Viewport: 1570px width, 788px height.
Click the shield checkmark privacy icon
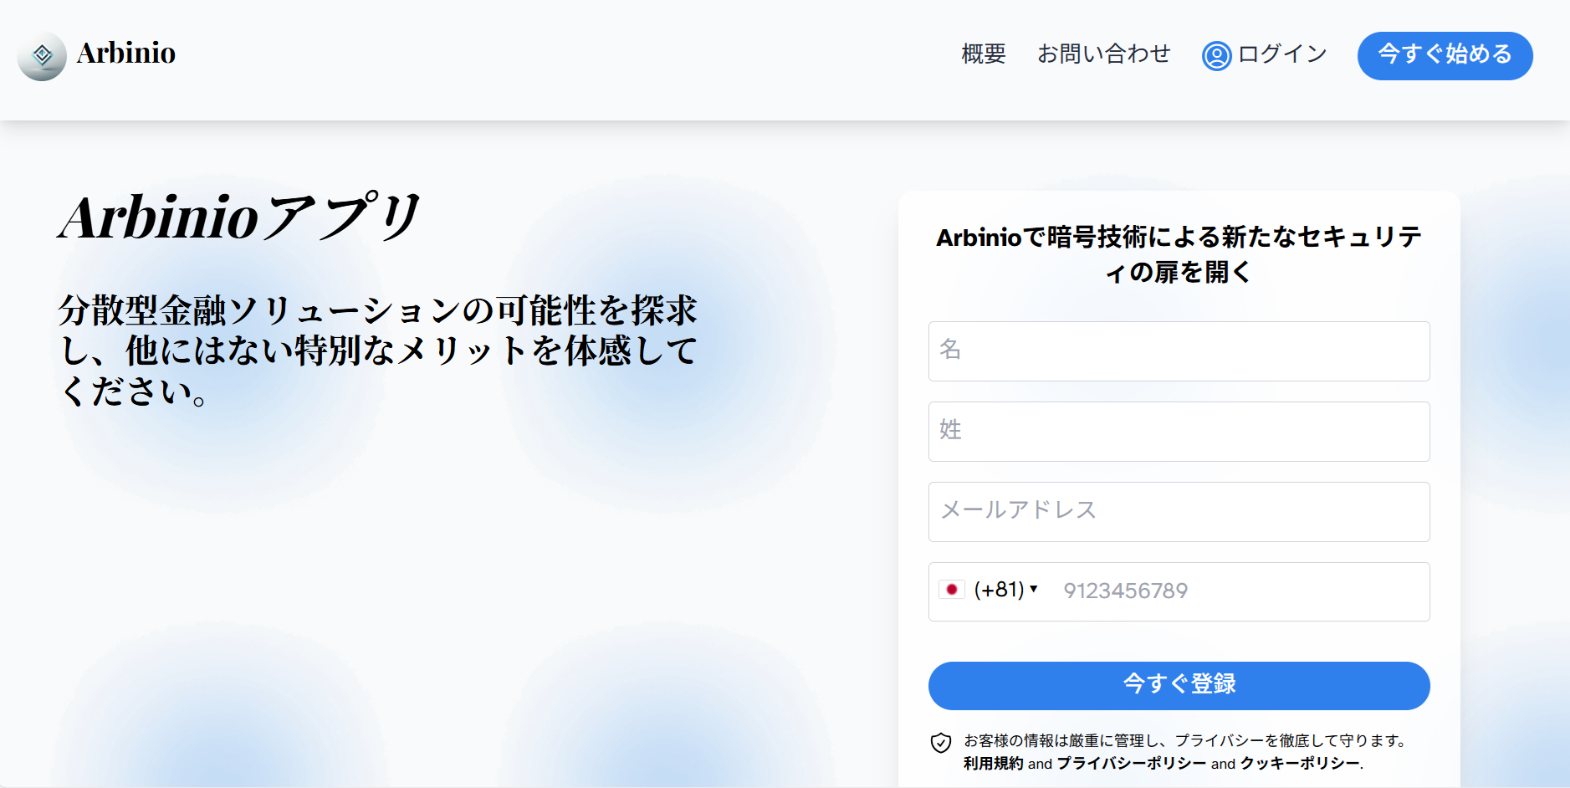pyautogui.click(x=941, y=743)
